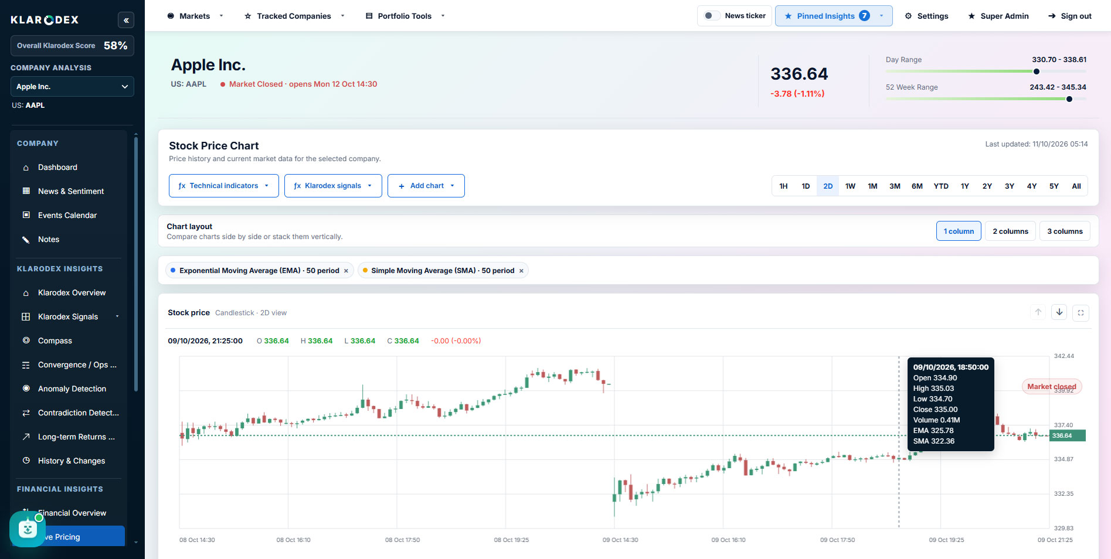Select 3 columns chart layout
Image resolution: width=1111 pixels, height=559 pixels.
coord(1065,231)
